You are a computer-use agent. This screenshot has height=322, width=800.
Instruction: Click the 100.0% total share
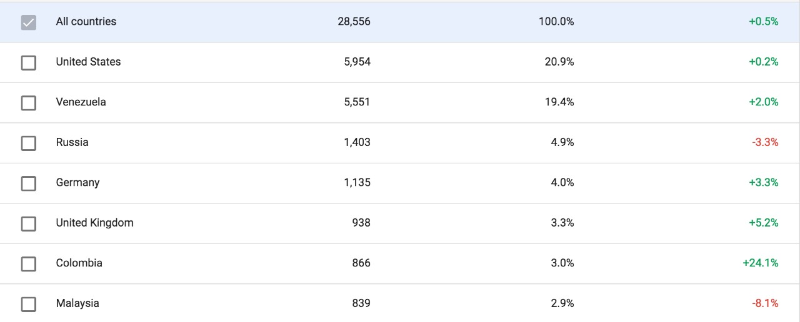(556, 21)
